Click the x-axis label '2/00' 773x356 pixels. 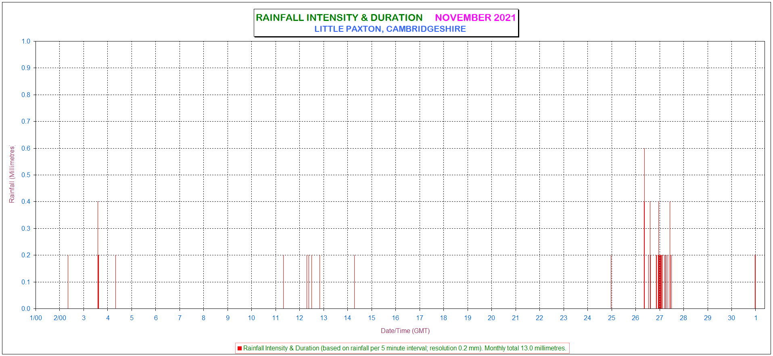click(x=60, y=318)
